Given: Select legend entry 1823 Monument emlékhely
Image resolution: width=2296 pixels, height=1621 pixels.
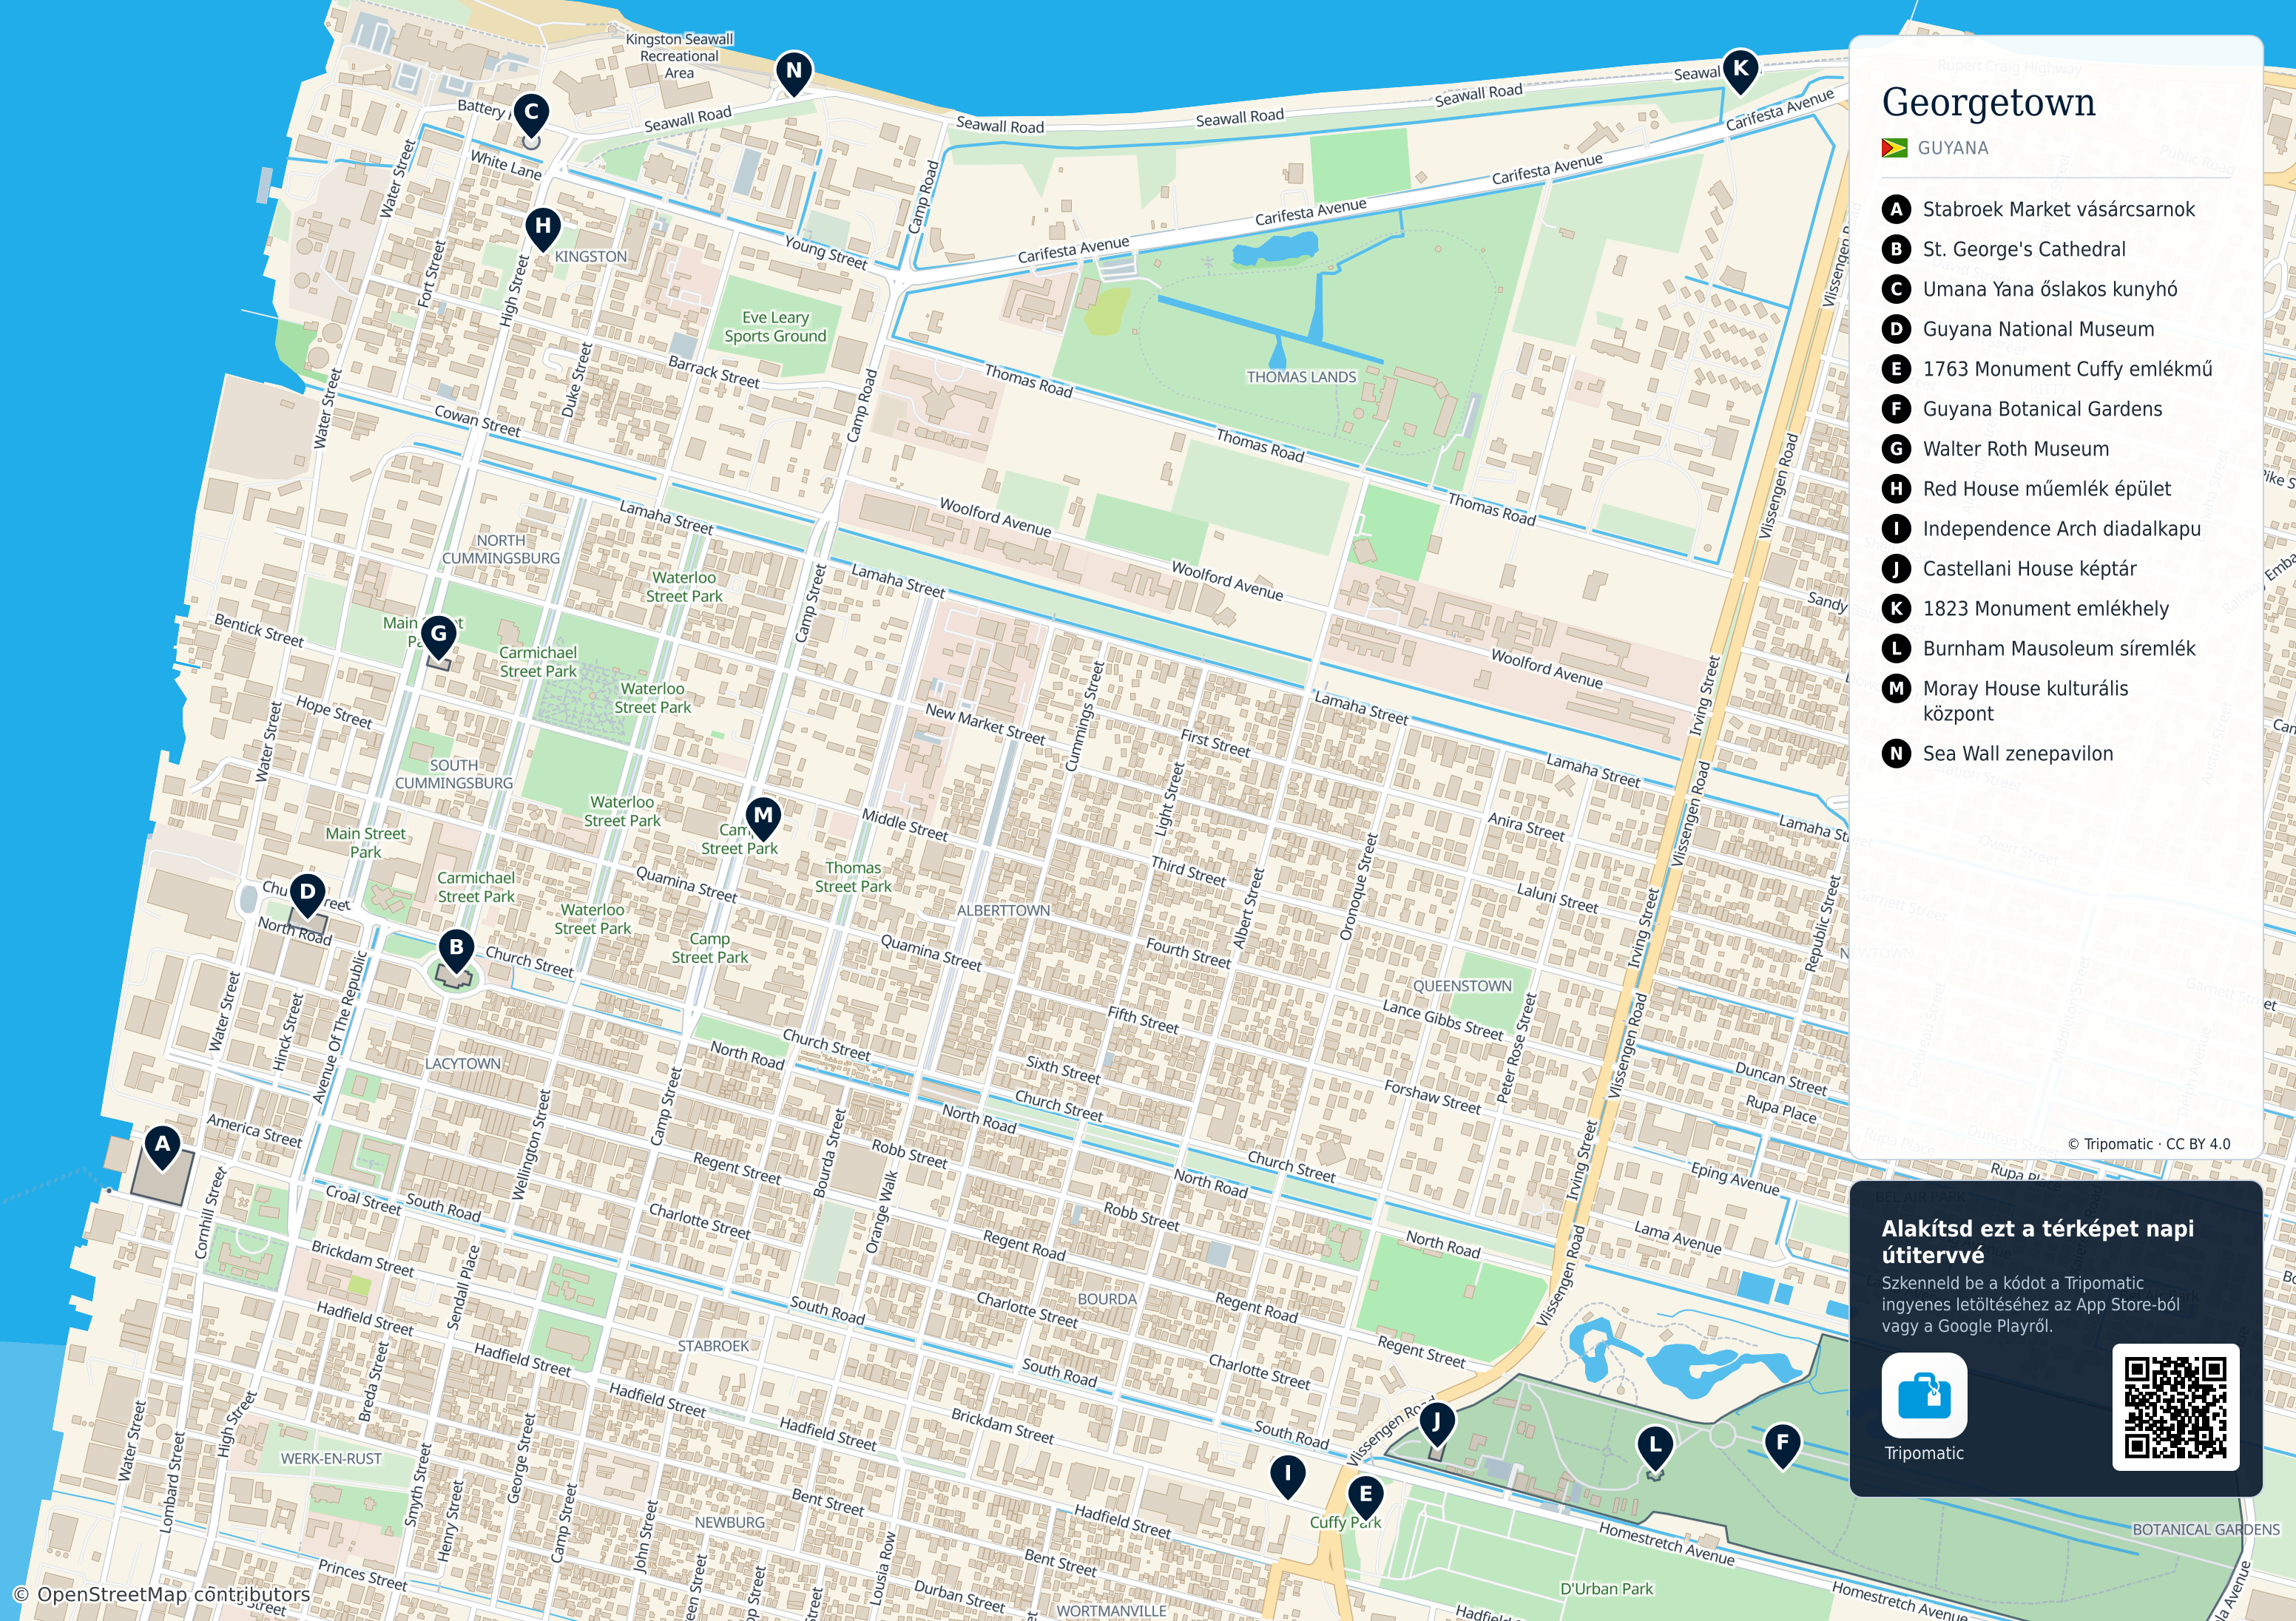Looking at the screenshot, I should 2026,609.
